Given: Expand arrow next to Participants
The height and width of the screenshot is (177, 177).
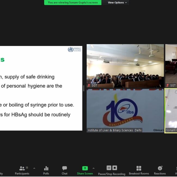Looking at the screenshot, I should point(34,168).
